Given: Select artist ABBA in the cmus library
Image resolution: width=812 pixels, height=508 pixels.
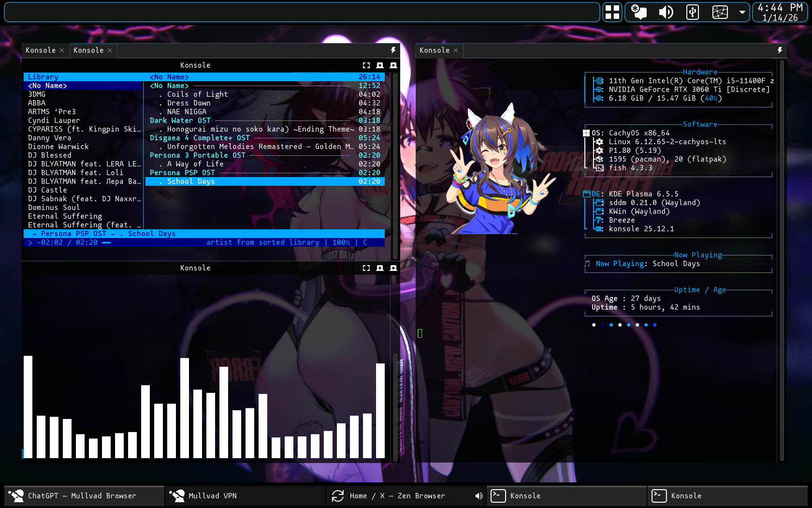Looking at the screenshot, I should coord(37,103).
